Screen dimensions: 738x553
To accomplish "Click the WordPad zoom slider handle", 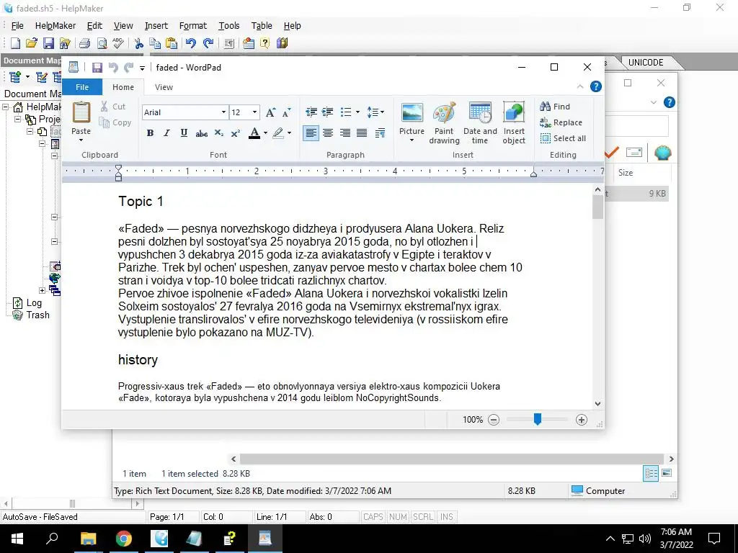I will pyautogui.click(x=538, y=419).
